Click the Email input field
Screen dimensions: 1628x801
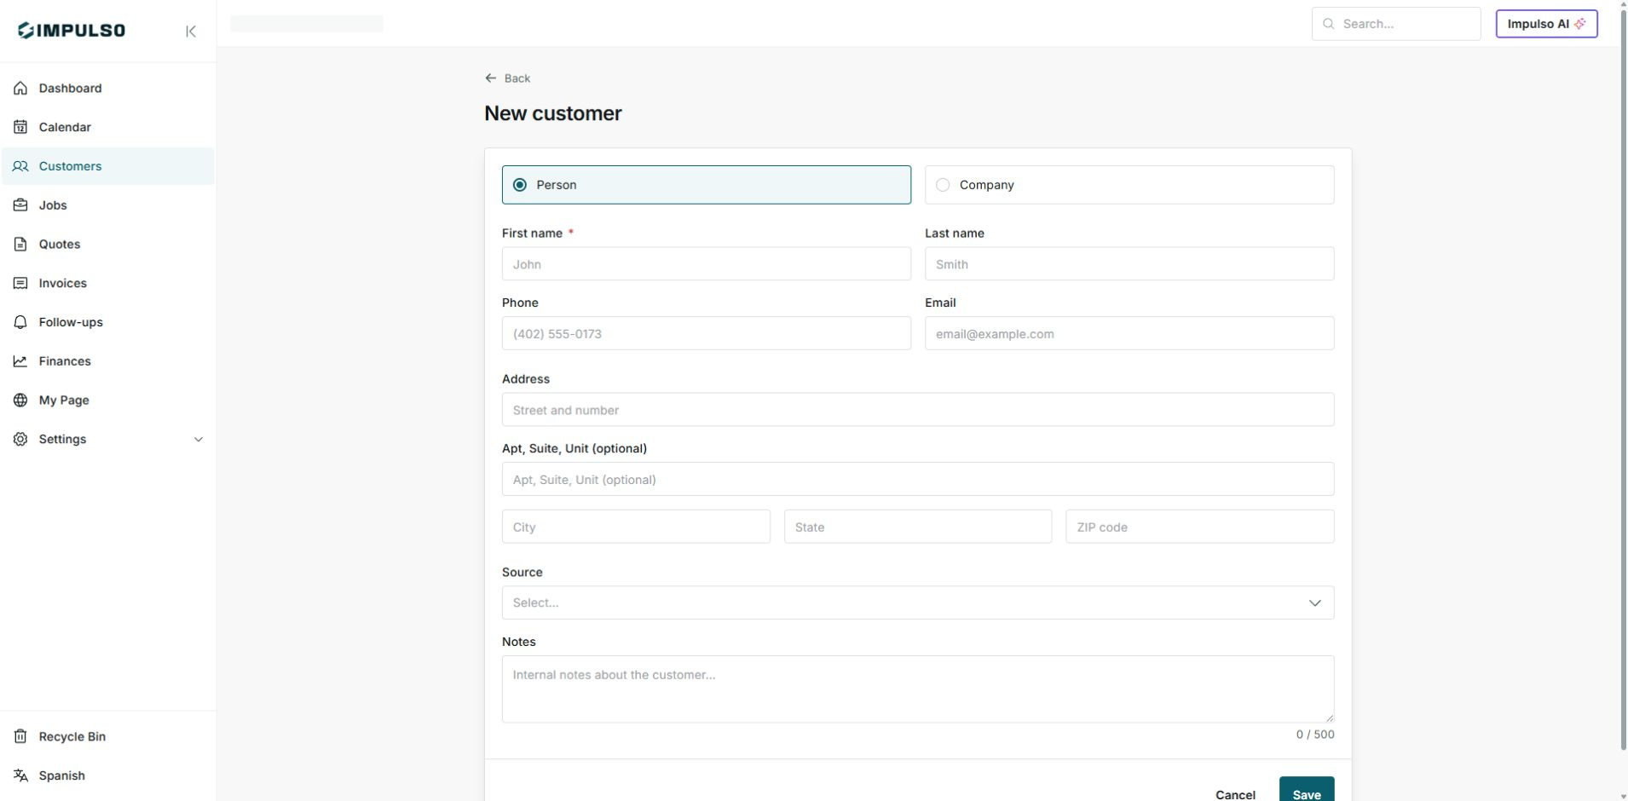(1129, 334)
